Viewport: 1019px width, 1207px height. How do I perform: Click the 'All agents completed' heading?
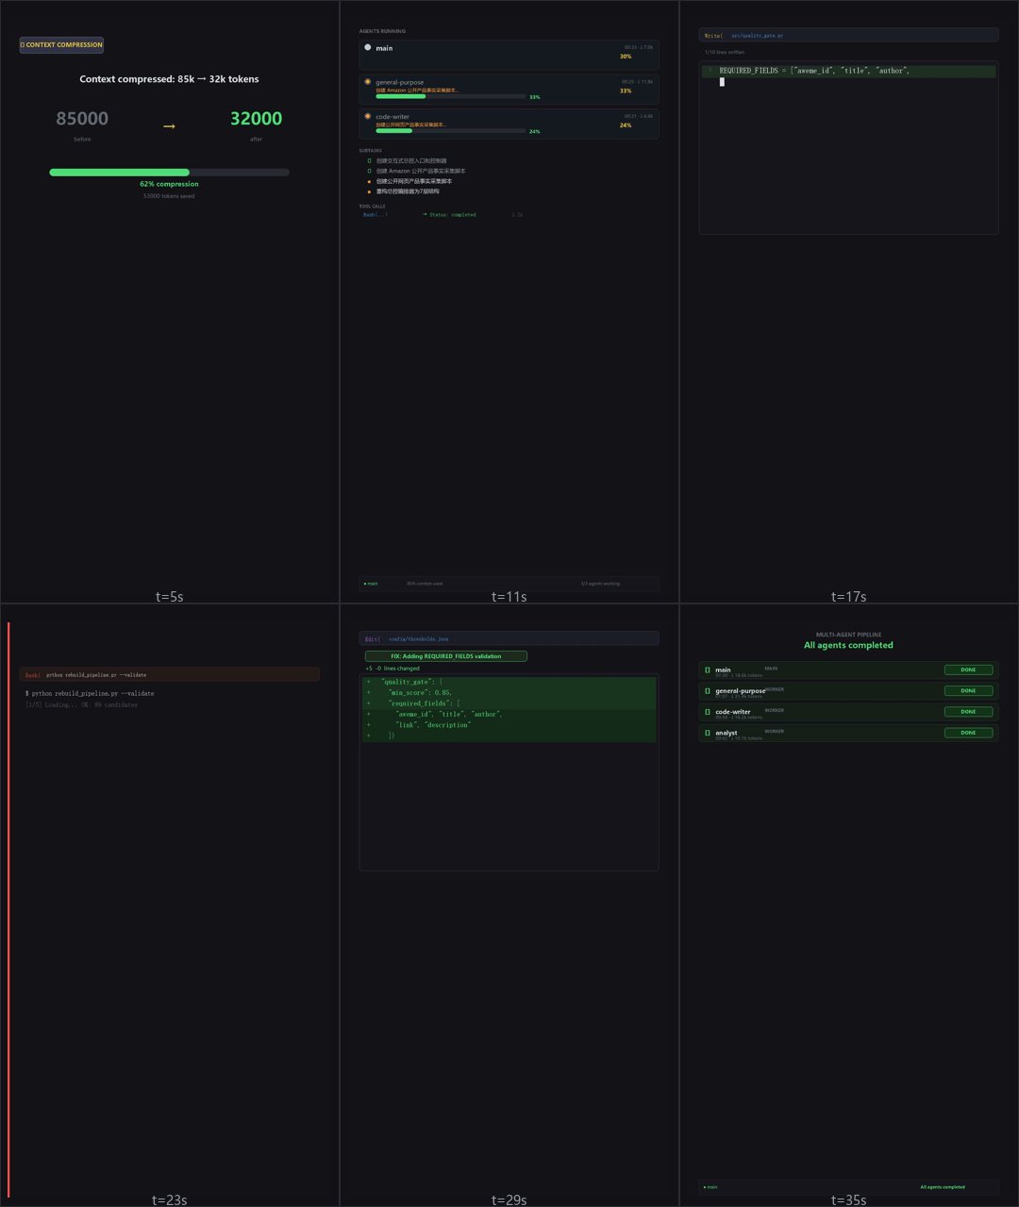848,646
